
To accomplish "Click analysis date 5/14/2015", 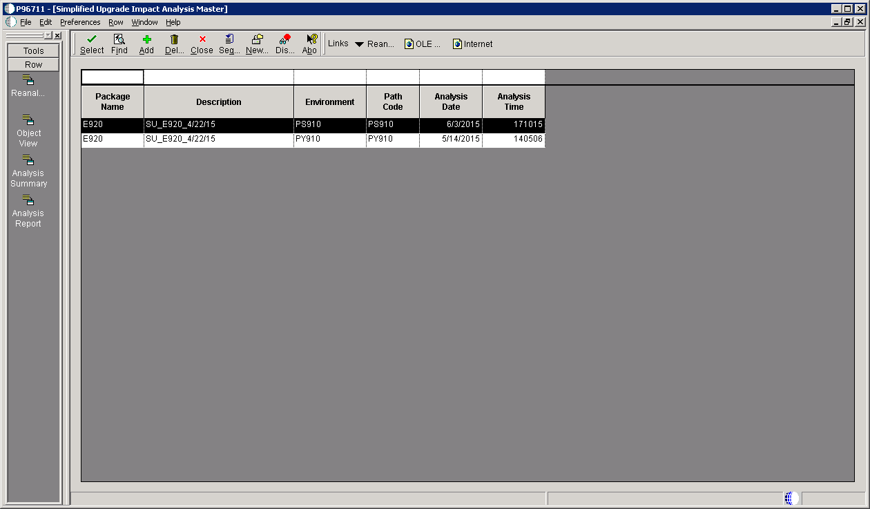I will tap(451, 140).
